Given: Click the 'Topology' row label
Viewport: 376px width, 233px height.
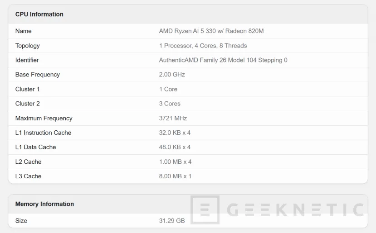Looking at the screenshot, I should tap(28, 46).
